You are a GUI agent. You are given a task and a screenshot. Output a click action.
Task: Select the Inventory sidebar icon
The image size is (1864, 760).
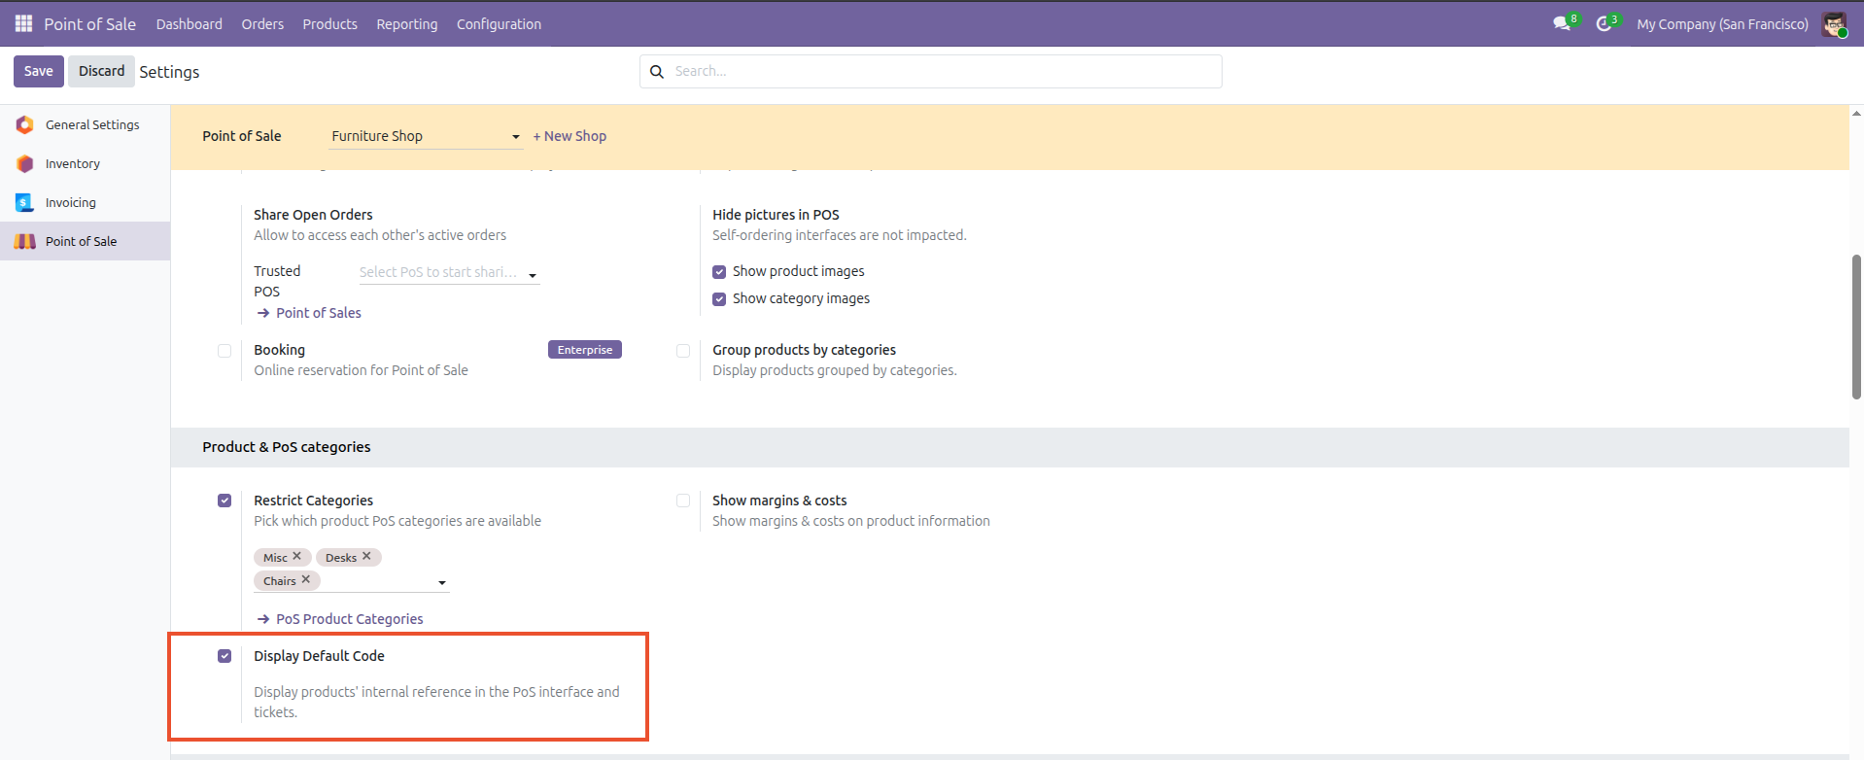25,163
